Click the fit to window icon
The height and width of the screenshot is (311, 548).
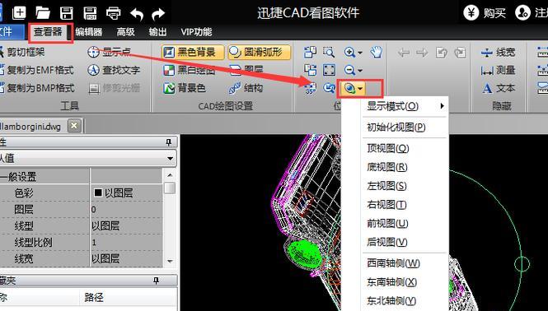(329, 70)
